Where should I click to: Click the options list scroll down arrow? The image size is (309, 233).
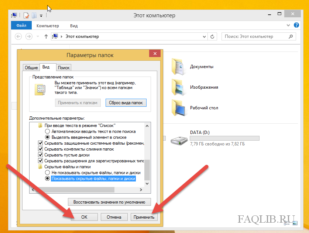tap(147, 184)
